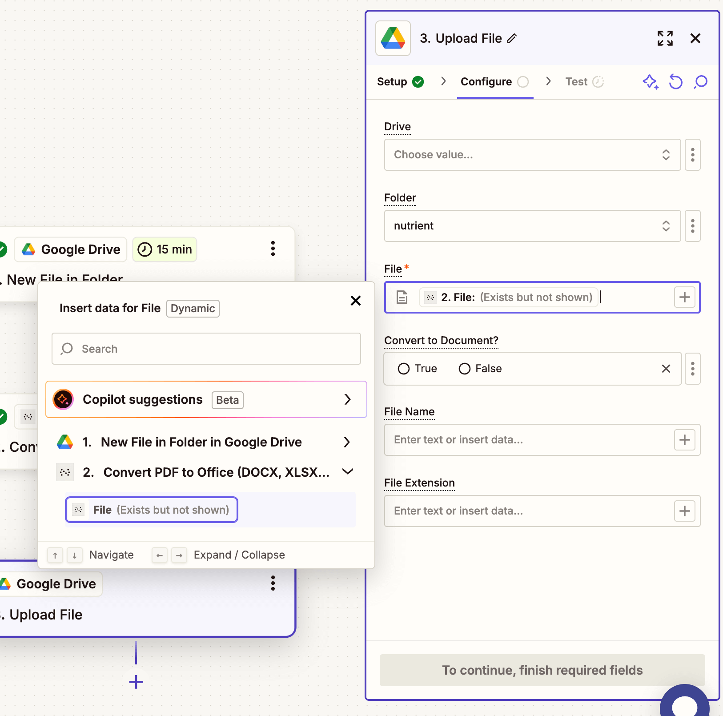This screenshot has height=716, width=723.
Task: Open the AI Copilot sparkle icon
Action: 651,82
